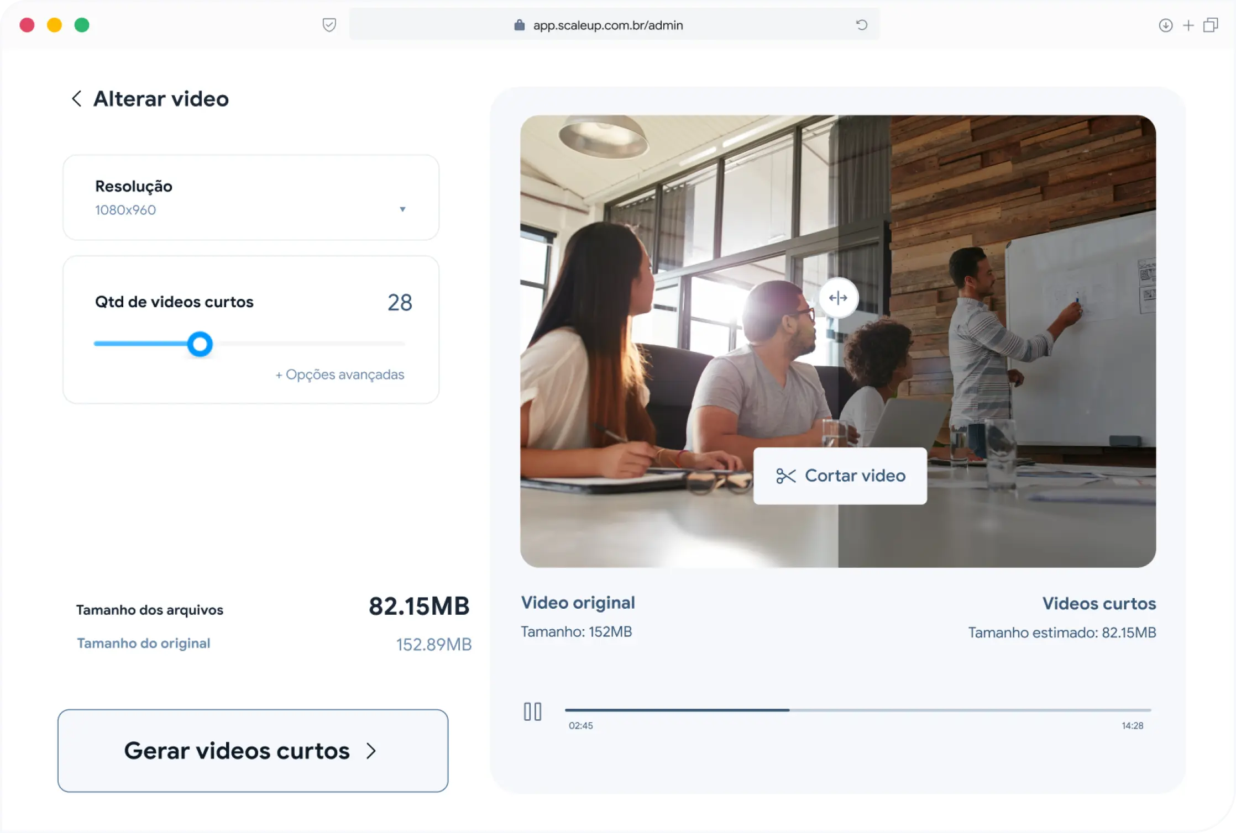Viewport: 1236px width, 833px height.
Task: Open the tab overview icon
Action: click(1211, 25)
